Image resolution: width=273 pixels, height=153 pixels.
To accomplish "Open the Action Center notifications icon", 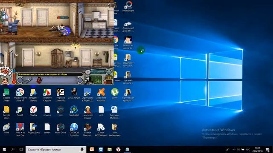I will (268, 149).
